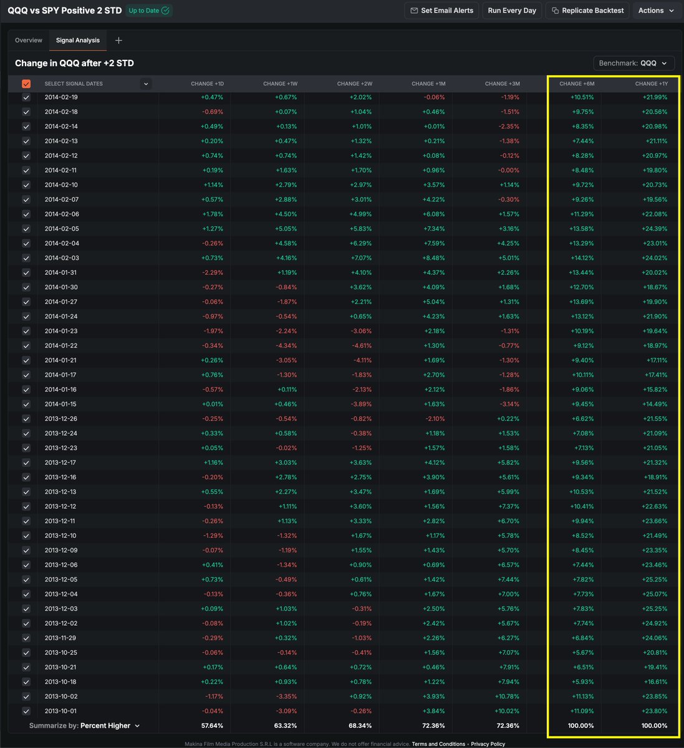
Task: Toggle the select-all signal dates checkbox
Action: tap(26, 84)
